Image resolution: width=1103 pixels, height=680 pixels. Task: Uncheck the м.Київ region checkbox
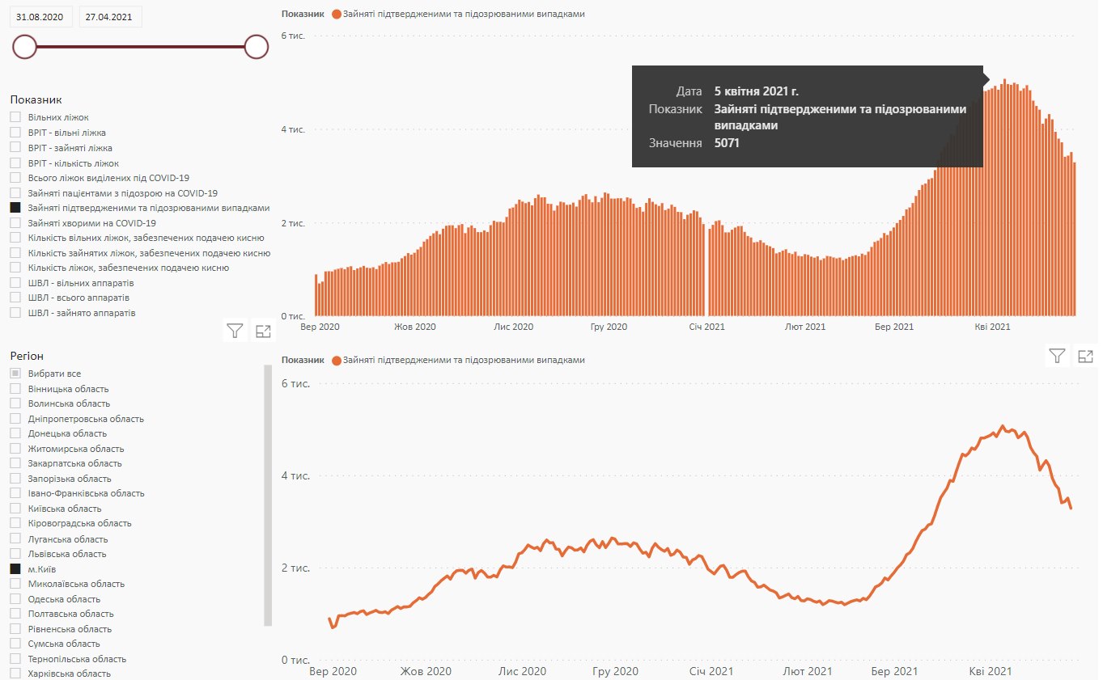tap(15, 569)
